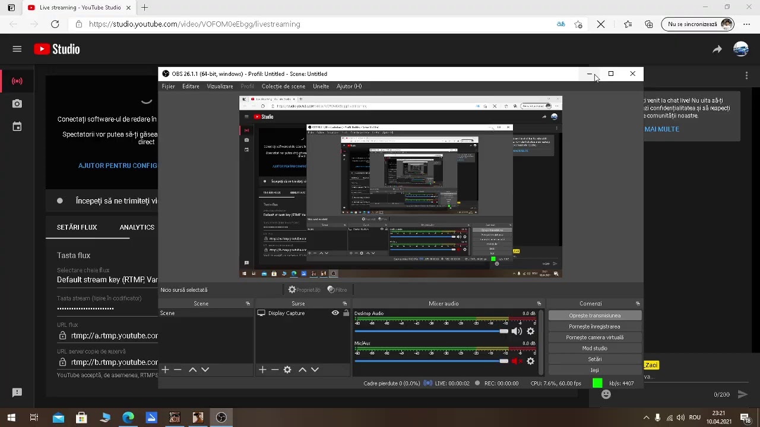
Task: Add a new scene in the OBS Scene panel
Action: click(x=165, y=369)
